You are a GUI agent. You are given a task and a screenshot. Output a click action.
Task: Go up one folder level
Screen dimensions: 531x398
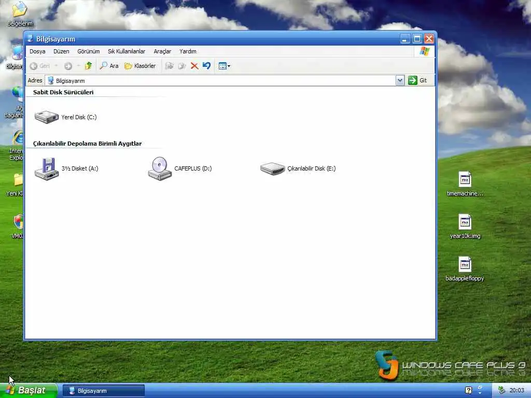click(x=88, y=66)
